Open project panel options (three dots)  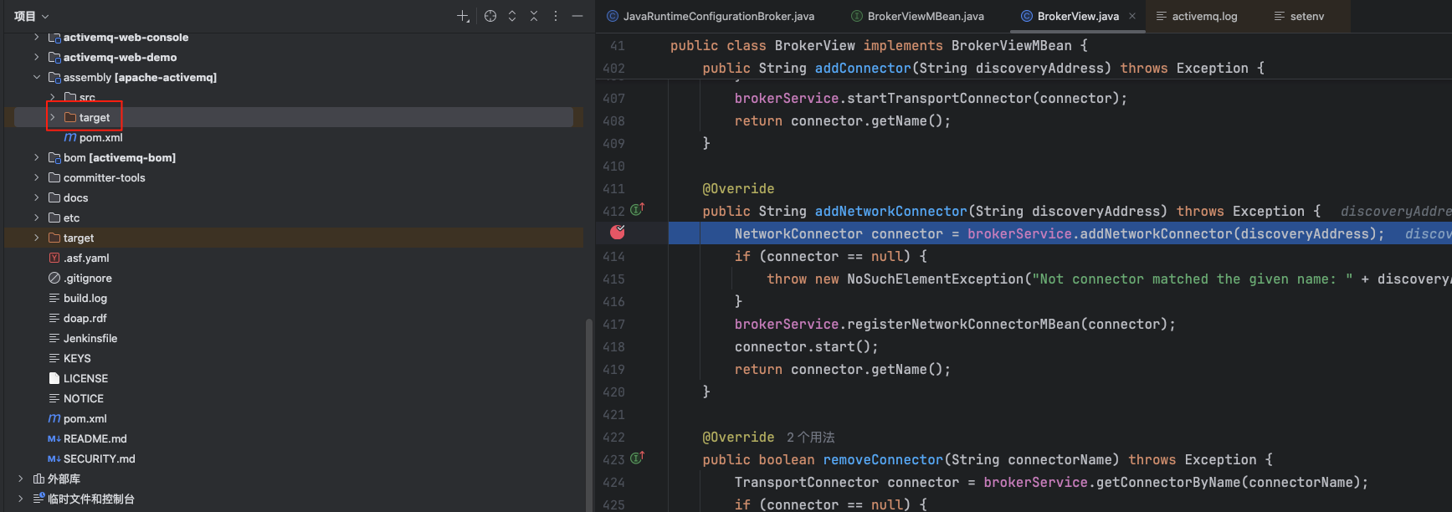tap(556, 16)
